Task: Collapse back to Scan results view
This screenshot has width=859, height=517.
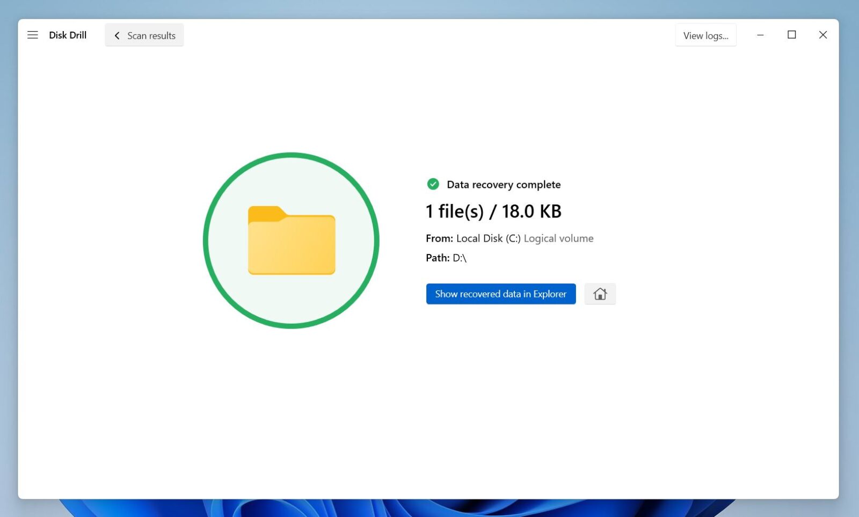Action: (x=144, y=35)
